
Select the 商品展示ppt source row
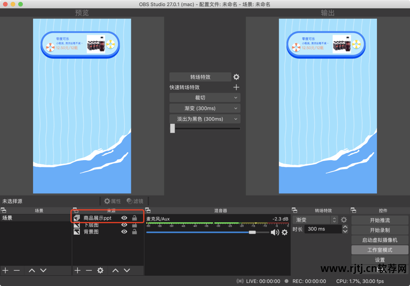pos(108,218)
